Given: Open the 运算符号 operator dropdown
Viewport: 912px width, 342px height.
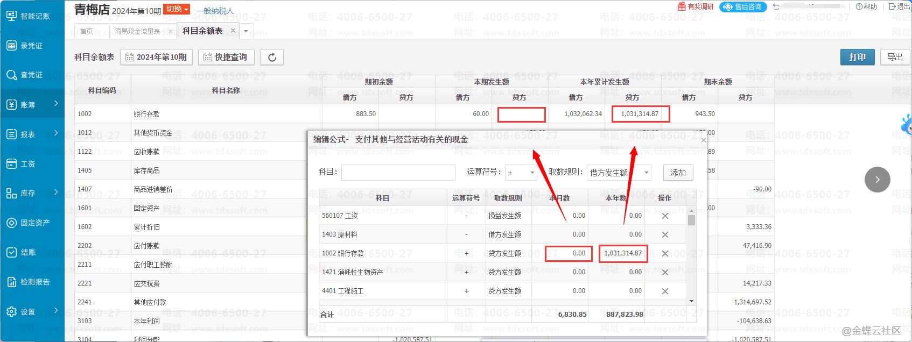Looking at the screenshot, I should (521, 173).
